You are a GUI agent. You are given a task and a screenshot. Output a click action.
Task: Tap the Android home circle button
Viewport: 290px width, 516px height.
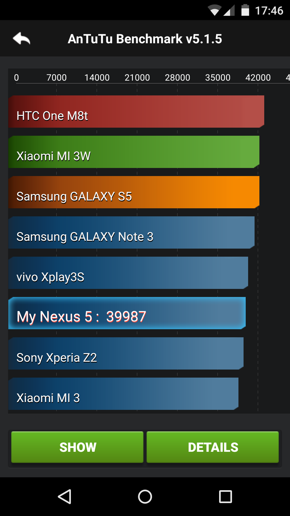point(145,496)
